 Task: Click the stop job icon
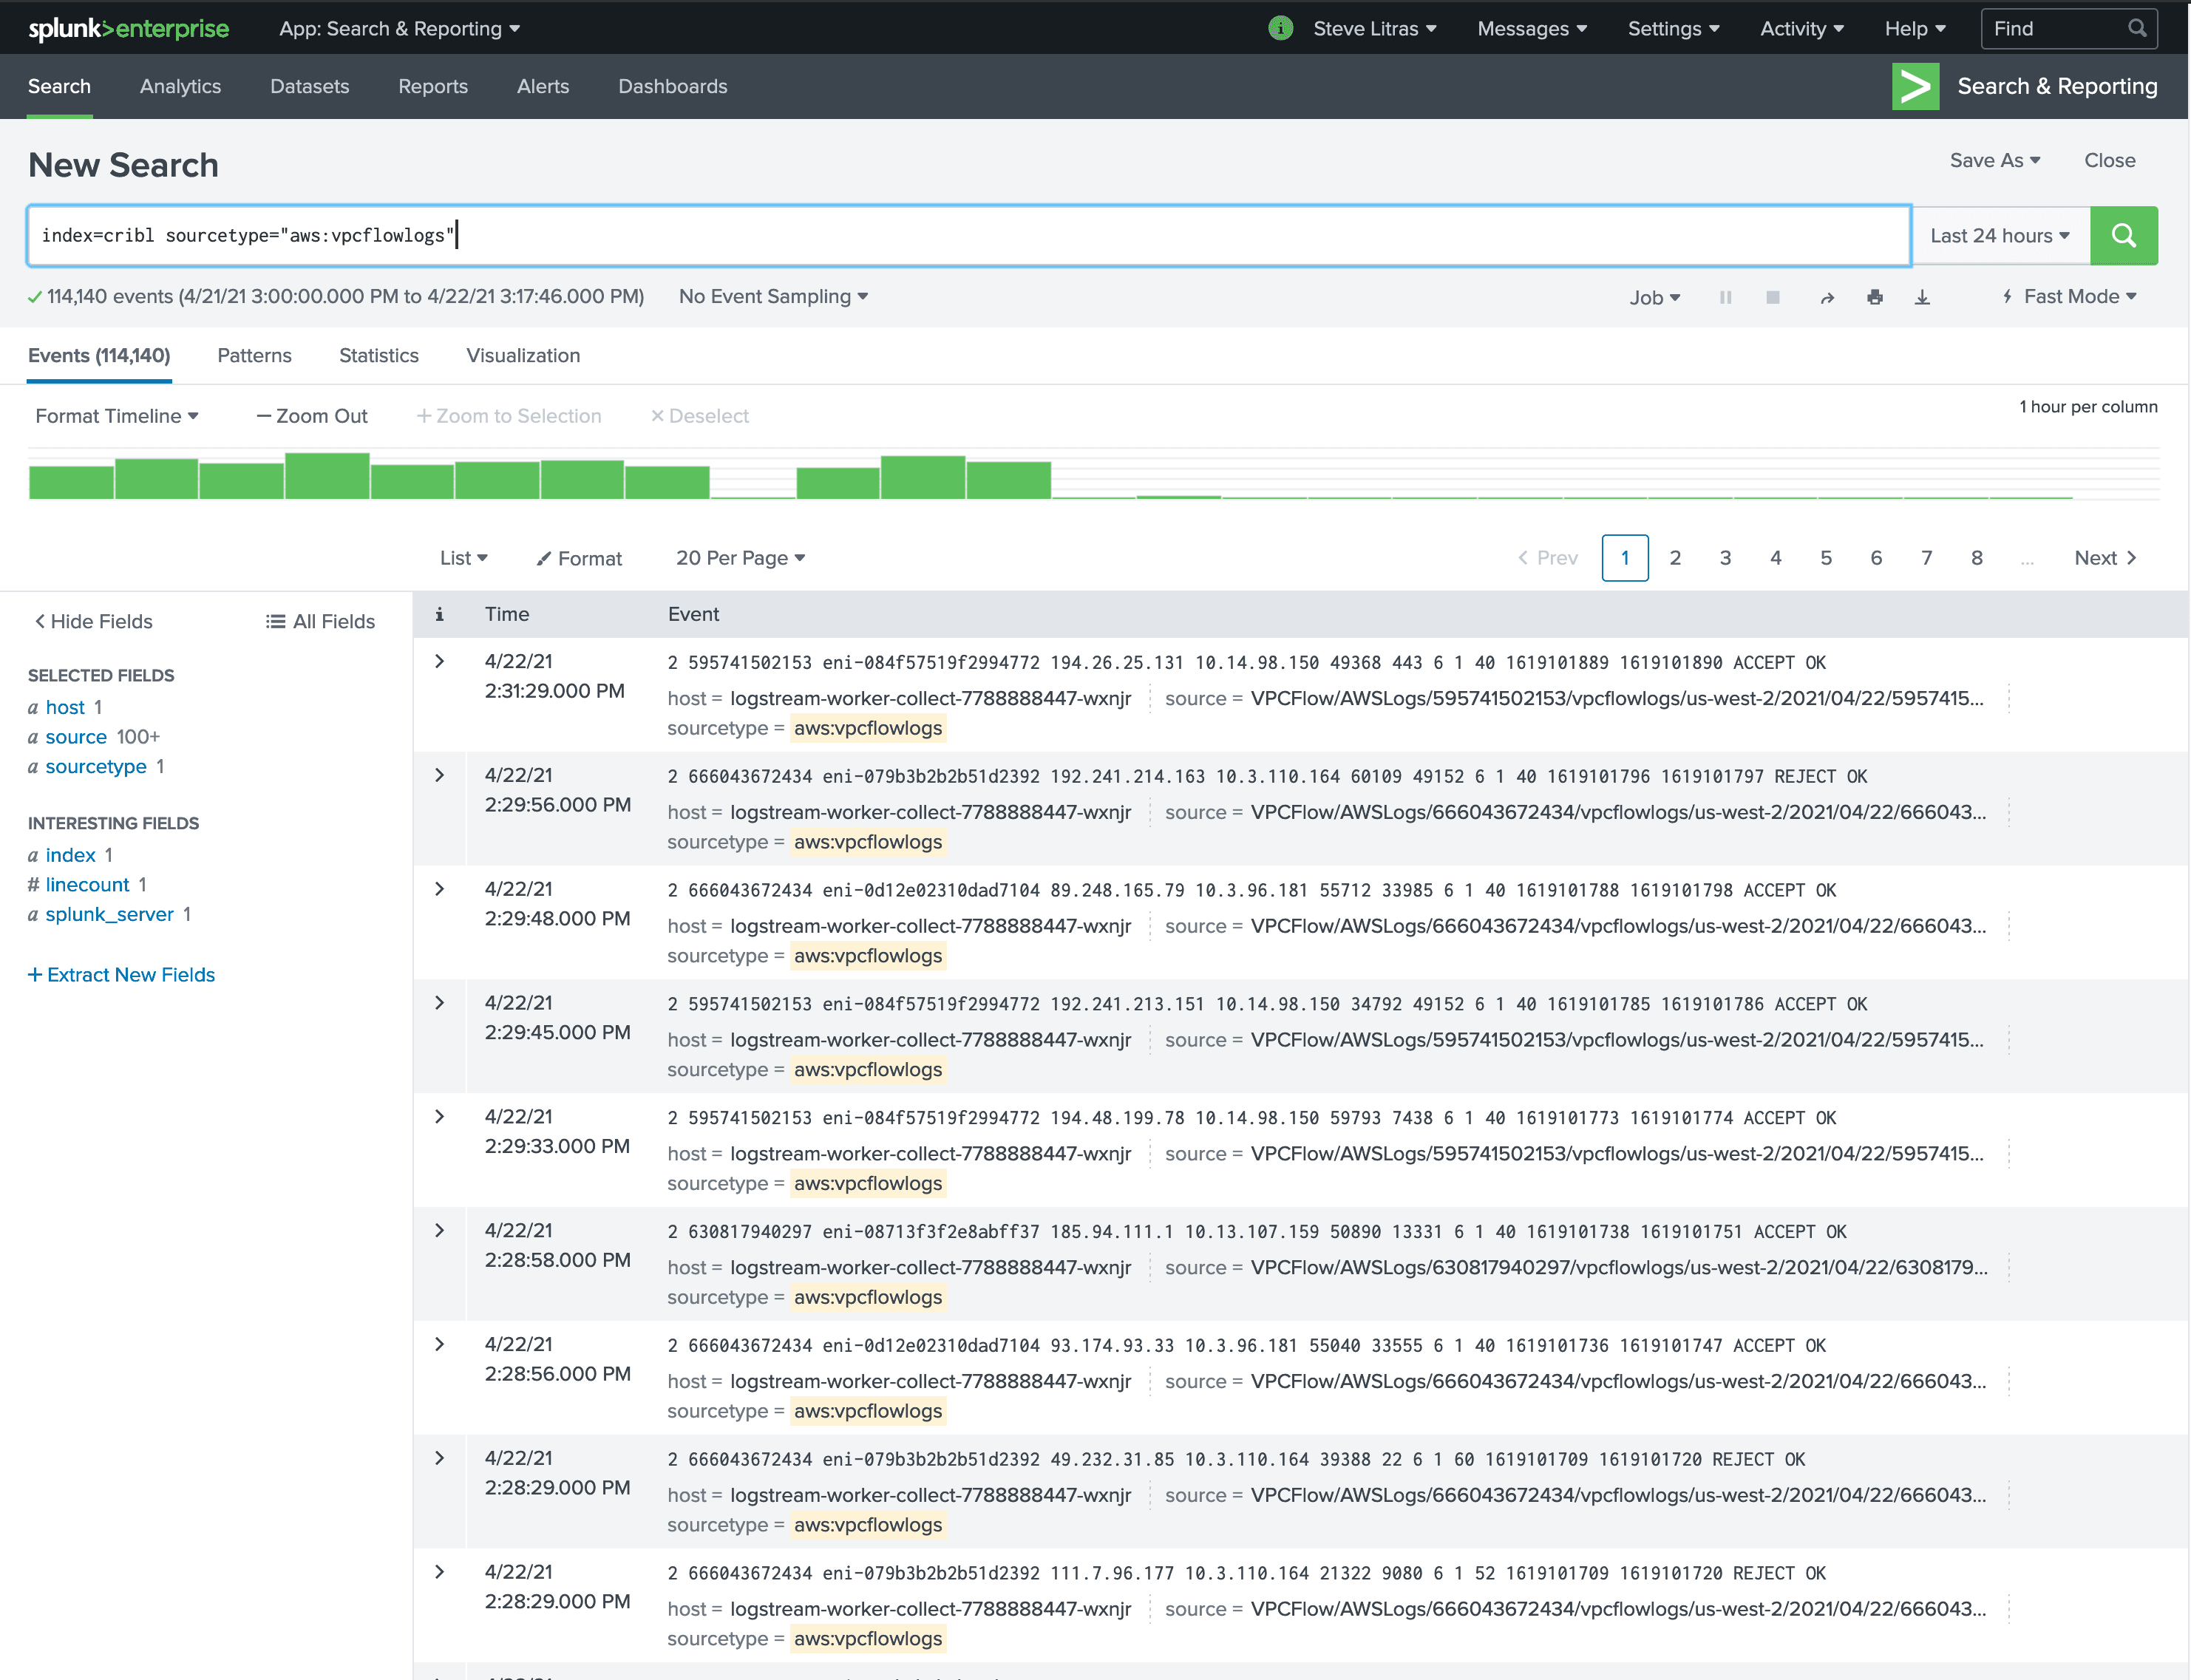pos(1772,297)
